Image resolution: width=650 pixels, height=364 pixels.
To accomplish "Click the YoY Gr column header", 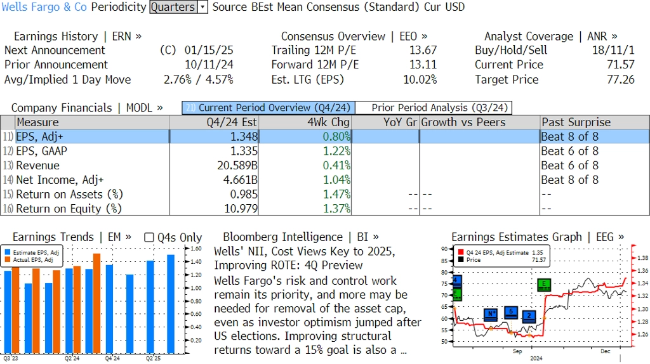I will (x=385, y=122).
